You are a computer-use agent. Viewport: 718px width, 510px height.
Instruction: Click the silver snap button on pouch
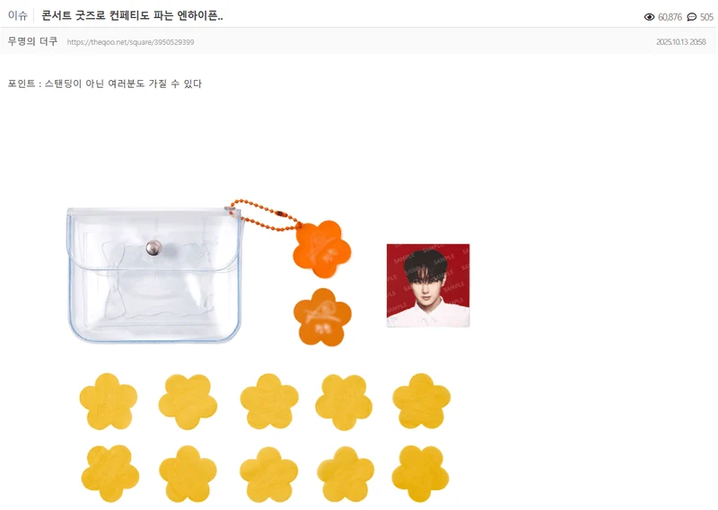(153, 248)
